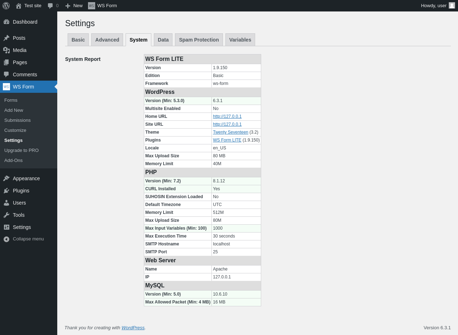Click the plus New icon in toolbar

point(68,6)
